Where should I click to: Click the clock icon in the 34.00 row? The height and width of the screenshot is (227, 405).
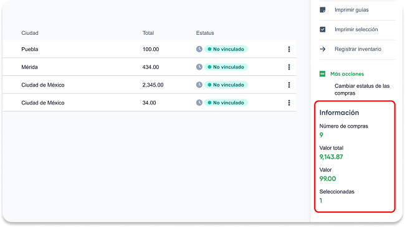pyautogui.click(x=199, y=103)
